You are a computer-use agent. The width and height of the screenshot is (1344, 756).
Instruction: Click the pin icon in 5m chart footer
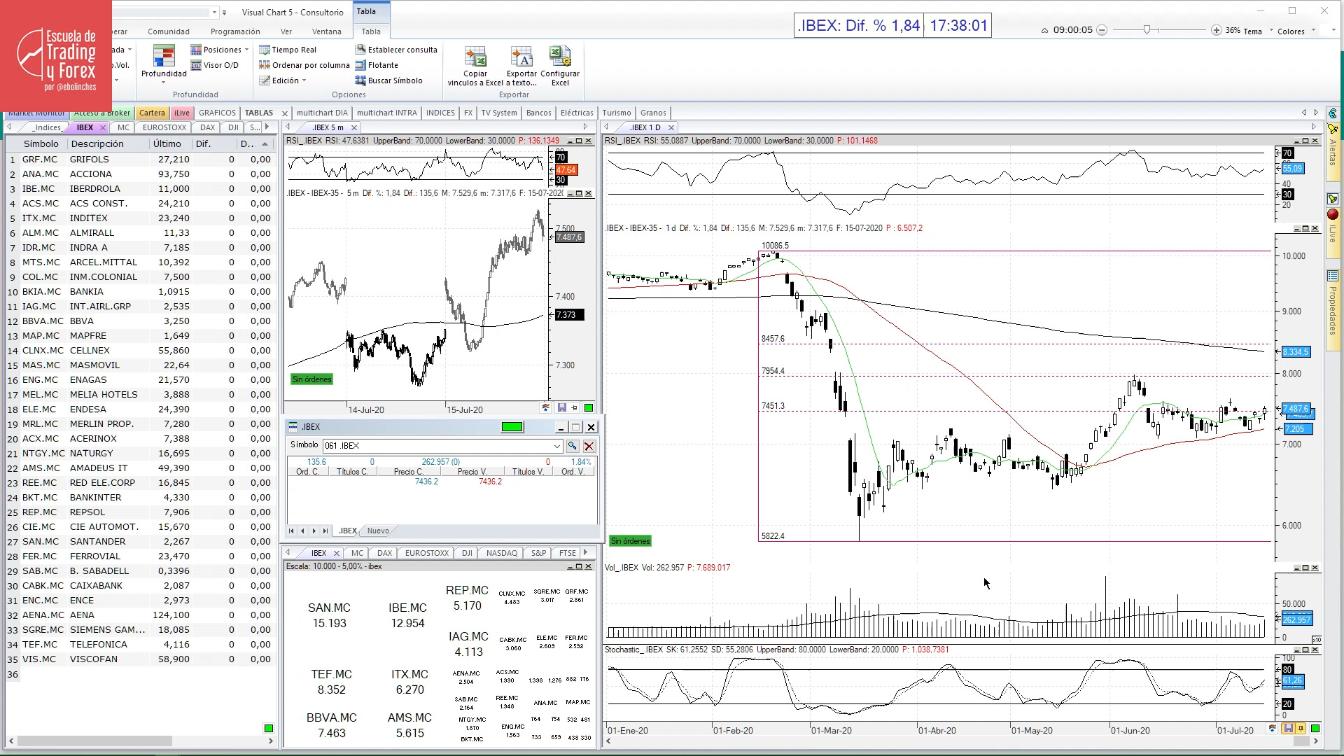pos(575,408)
